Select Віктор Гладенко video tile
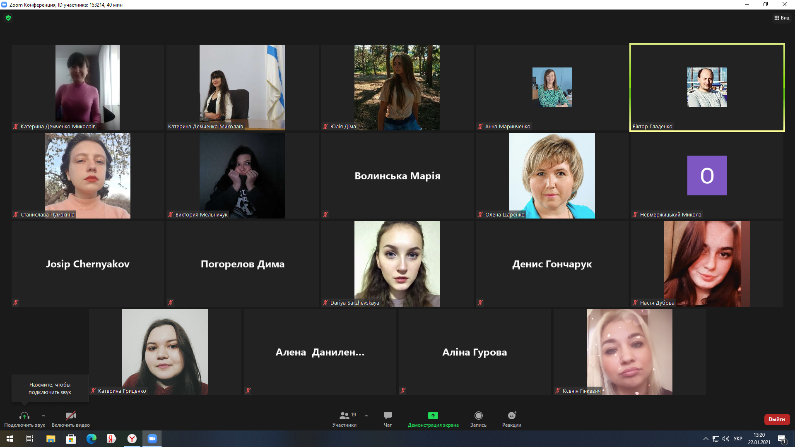The width and height of the screenshot is (795, 447). point(707,87)
